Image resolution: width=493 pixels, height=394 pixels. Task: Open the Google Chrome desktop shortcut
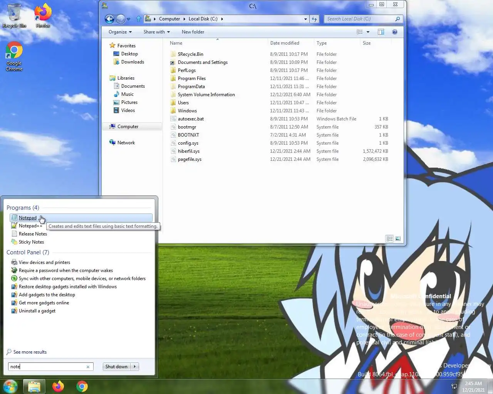[14, 56]
